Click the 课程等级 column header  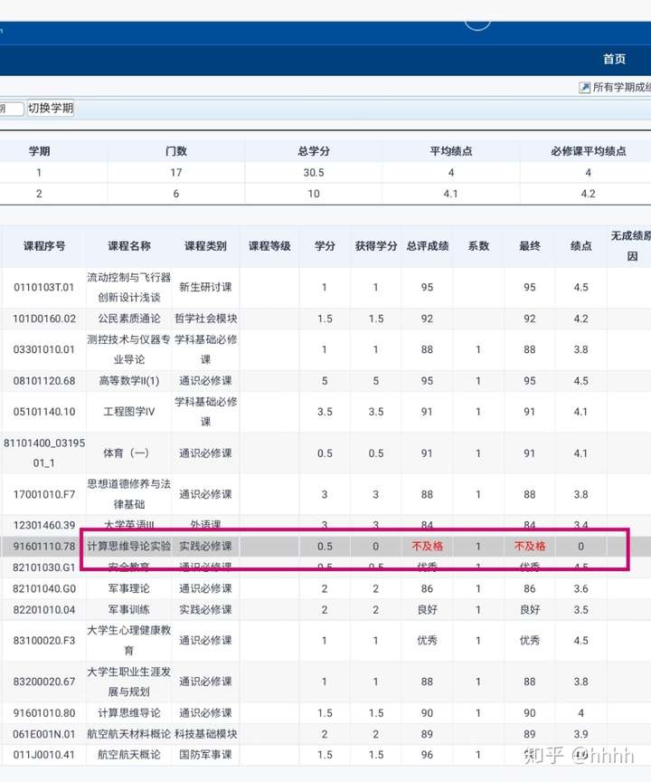click(269, 246)
